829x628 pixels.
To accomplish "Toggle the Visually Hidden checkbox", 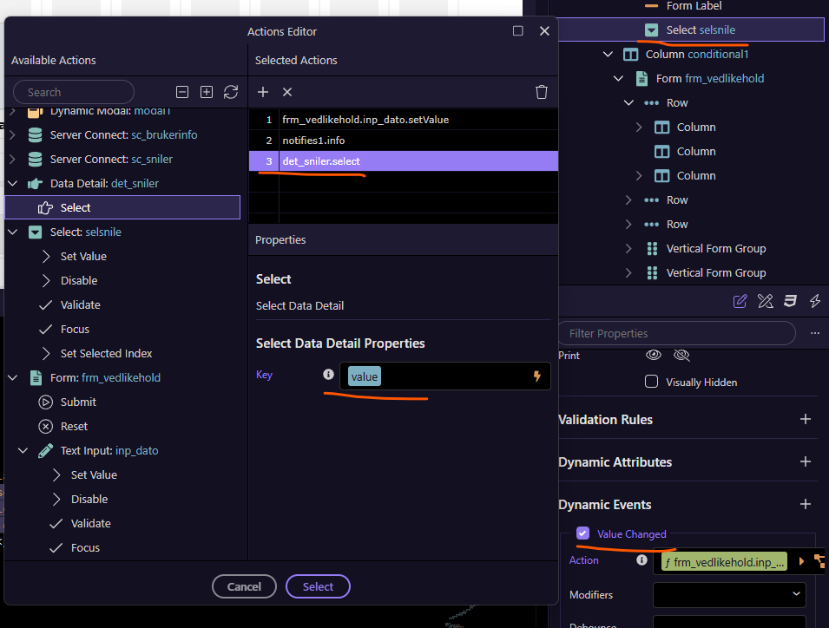I will (x=651, y=382).
